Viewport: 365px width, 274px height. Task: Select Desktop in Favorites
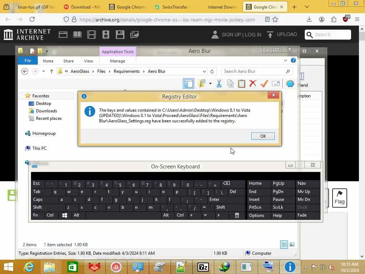click(43, 103)
